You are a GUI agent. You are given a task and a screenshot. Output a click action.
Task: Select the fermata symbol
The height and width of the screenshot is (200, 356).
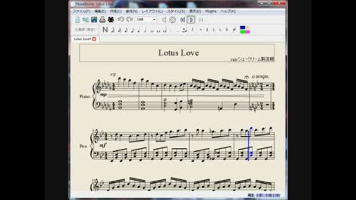[247, 77]
